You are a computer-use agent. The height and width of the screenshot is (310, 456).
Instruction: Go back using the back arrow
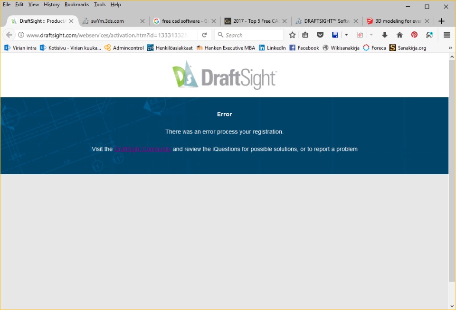click(x=9, y=35)
